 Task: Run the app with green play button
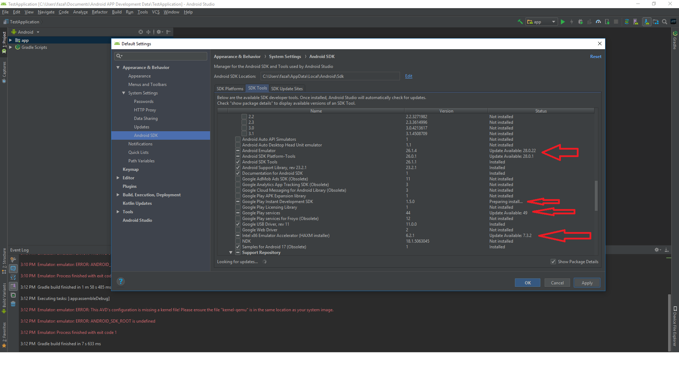coord(563,22)
